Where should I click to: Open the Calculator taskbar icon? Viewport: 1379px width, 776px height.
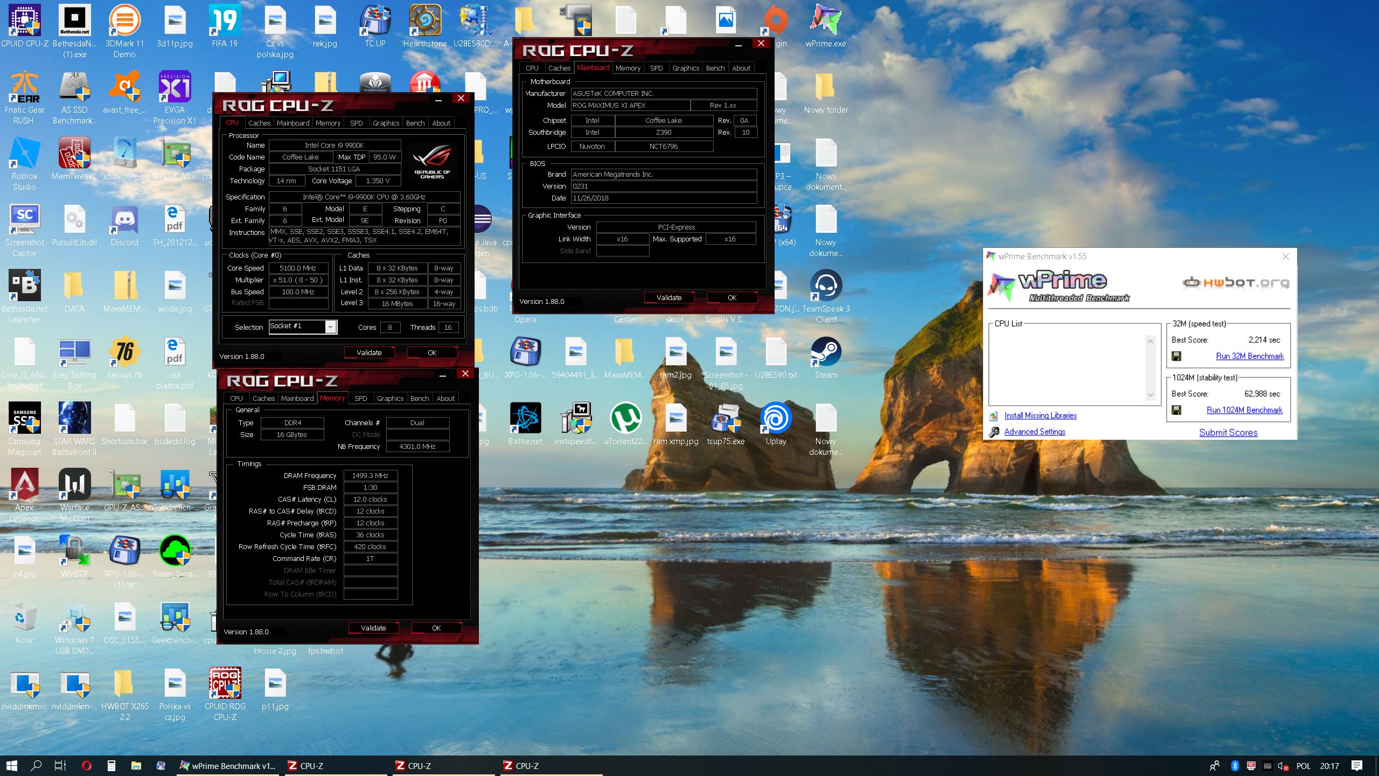click(x=112, y=765)
